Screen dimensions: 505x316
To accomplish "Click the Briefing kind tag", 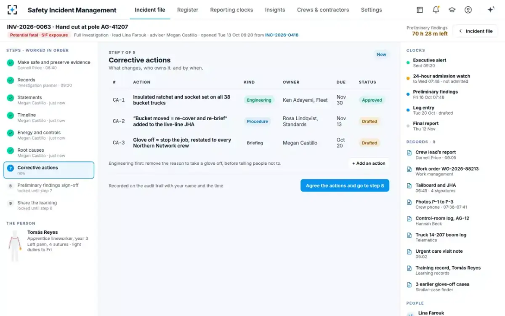I will point(255,143).
